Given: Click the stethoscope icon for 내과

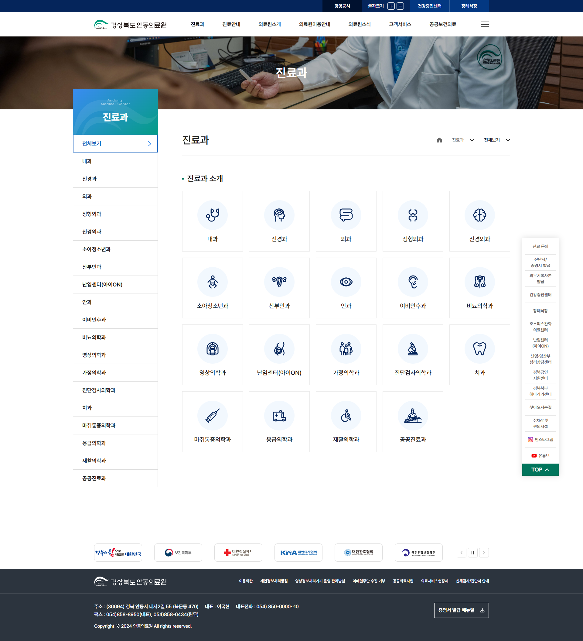Looking at the screenshot, I should tap(212, 215).
